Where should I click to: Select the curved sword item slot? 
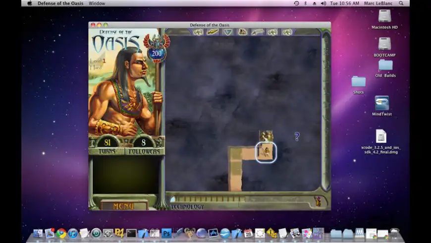257,32
